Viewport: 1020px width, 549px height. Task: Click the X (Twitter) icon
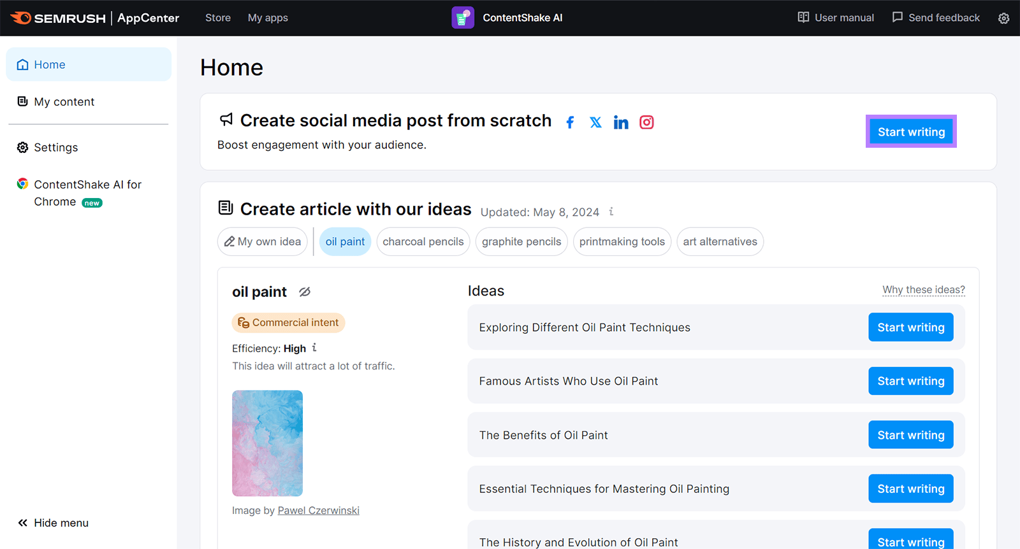coord(595,122)
